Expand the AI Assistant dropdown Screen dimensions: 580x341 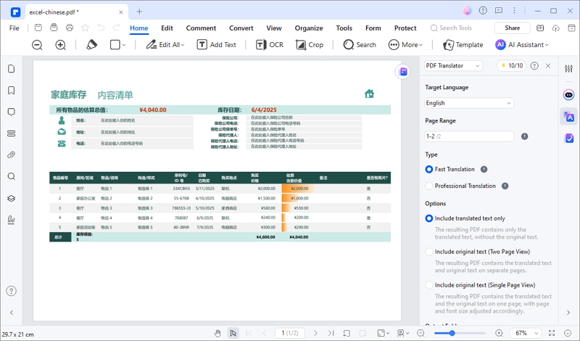[x=547, y=45]
